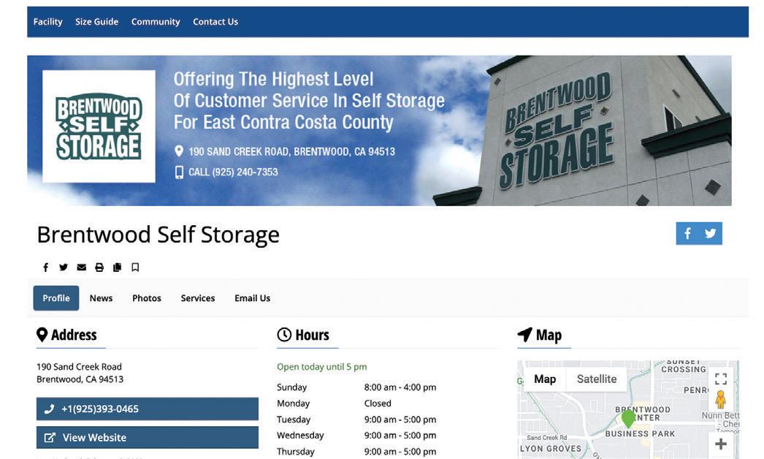Click the Thursday hours row
Viewport: 764px width, 459px height.
pos(356,452)
